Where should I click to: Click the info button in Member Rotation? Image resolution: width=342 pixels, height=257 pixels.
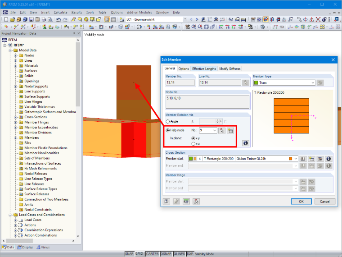(246, 143)
